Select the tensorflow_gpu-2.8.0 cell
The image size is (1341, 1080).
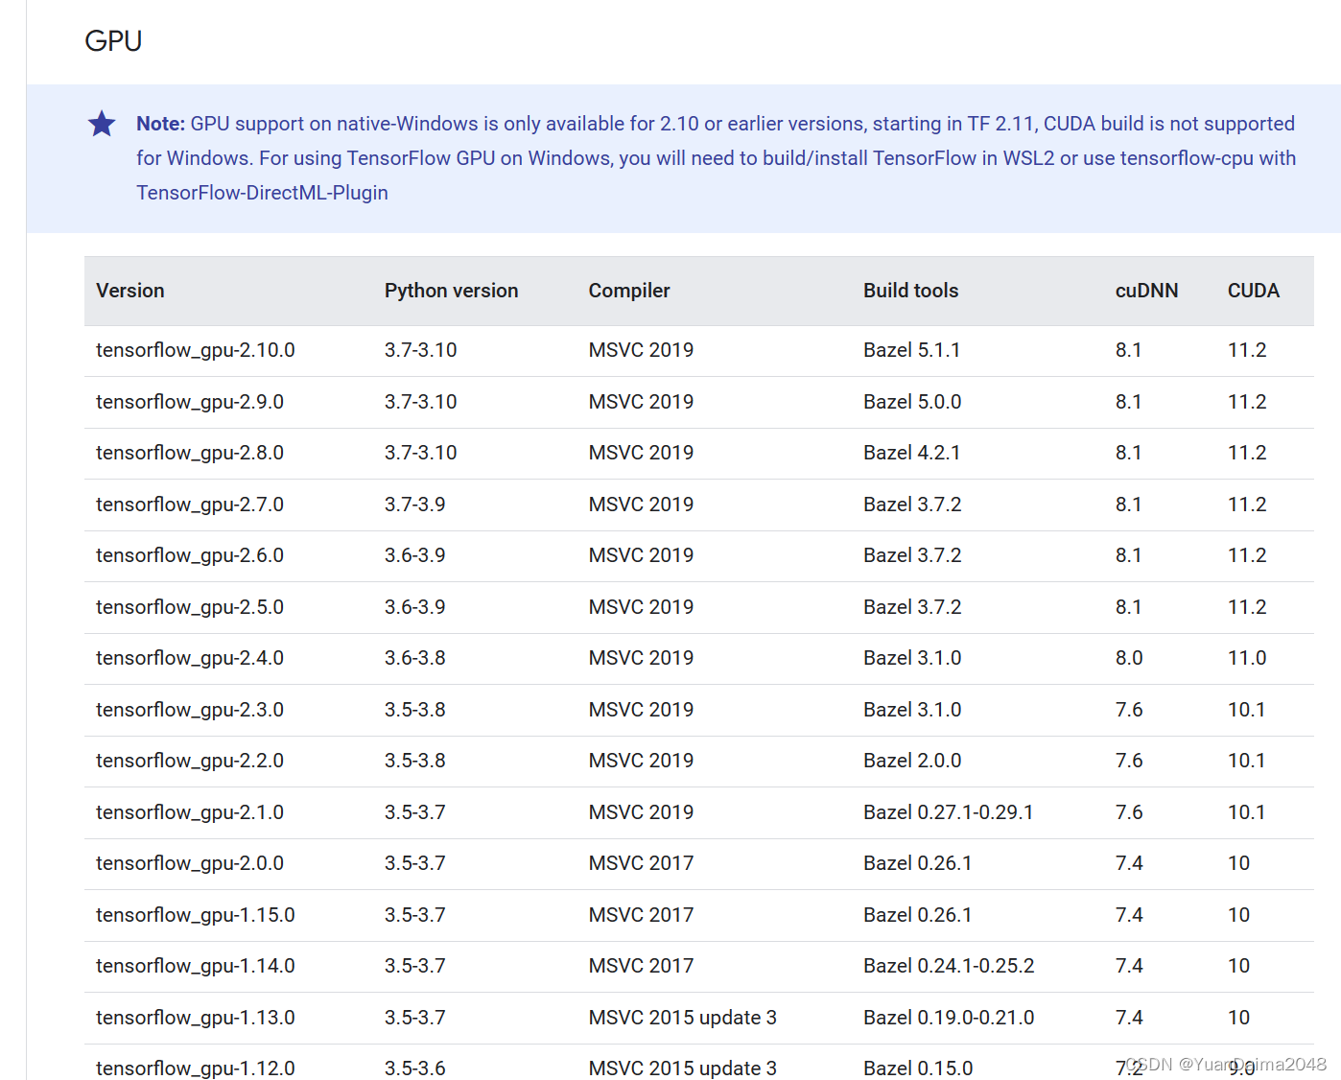pos(190,453)
